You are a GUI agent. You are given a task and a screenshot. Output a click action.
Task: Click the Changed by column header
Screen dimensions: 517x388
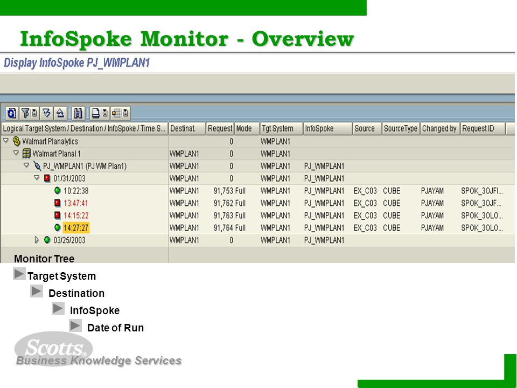pos(440,129)
